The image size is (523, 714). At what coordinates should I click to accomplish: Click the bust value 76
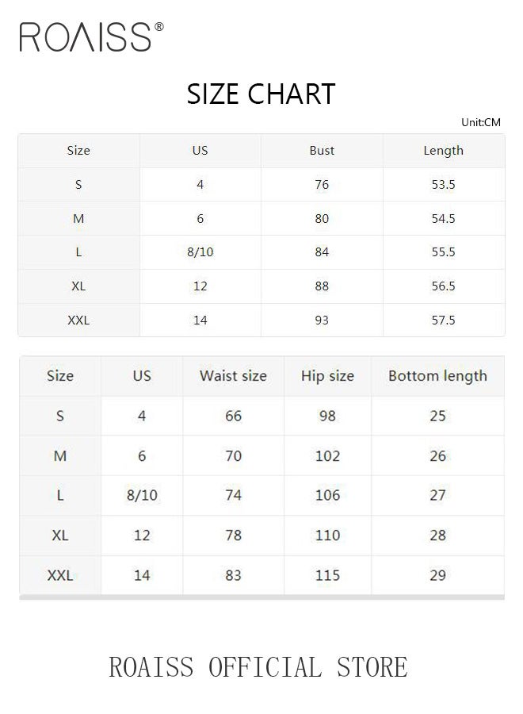pyautogui.click(x=322, y=185)
